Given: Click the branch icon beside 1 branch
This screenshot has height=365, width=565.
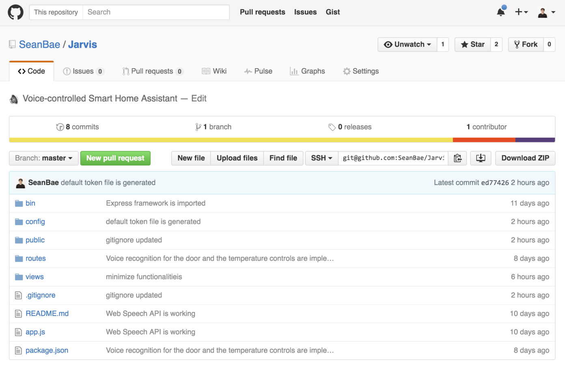Looking at the screenshot, I should click(198, 127).
